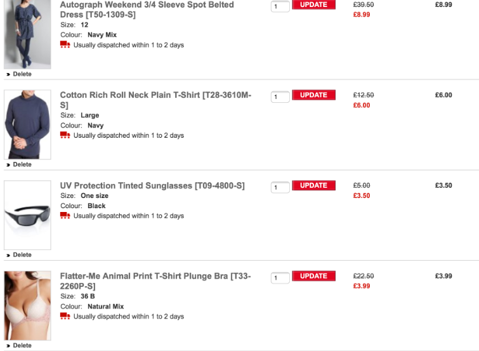
Task: Delete the Autograph Weekend Belted Dress
Action: tap(22, 74)
